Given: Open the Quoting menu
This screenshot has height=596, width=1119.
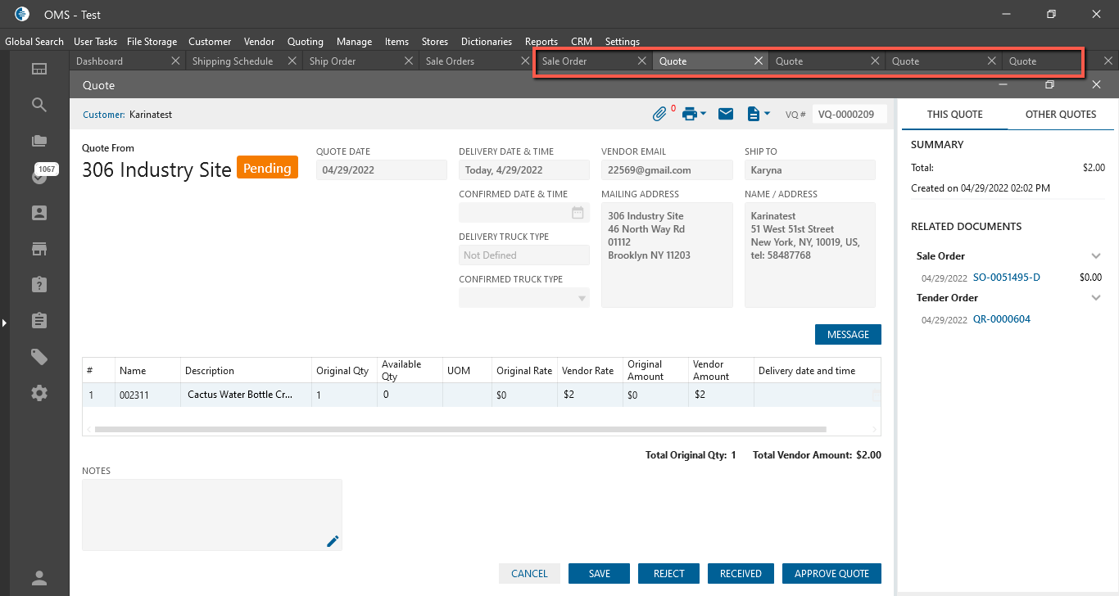Looking at the screenshot, I should 306,41.
